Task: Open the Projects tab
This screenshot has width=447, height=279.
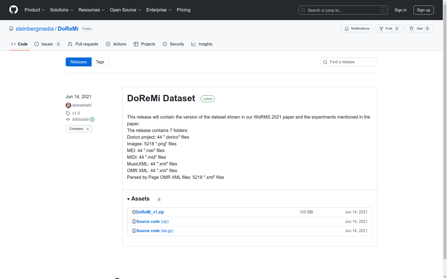Action: tap(144, 44)
